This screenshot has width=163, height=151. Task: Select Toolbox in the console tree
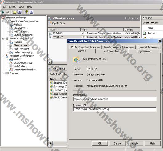coord(14,73)
